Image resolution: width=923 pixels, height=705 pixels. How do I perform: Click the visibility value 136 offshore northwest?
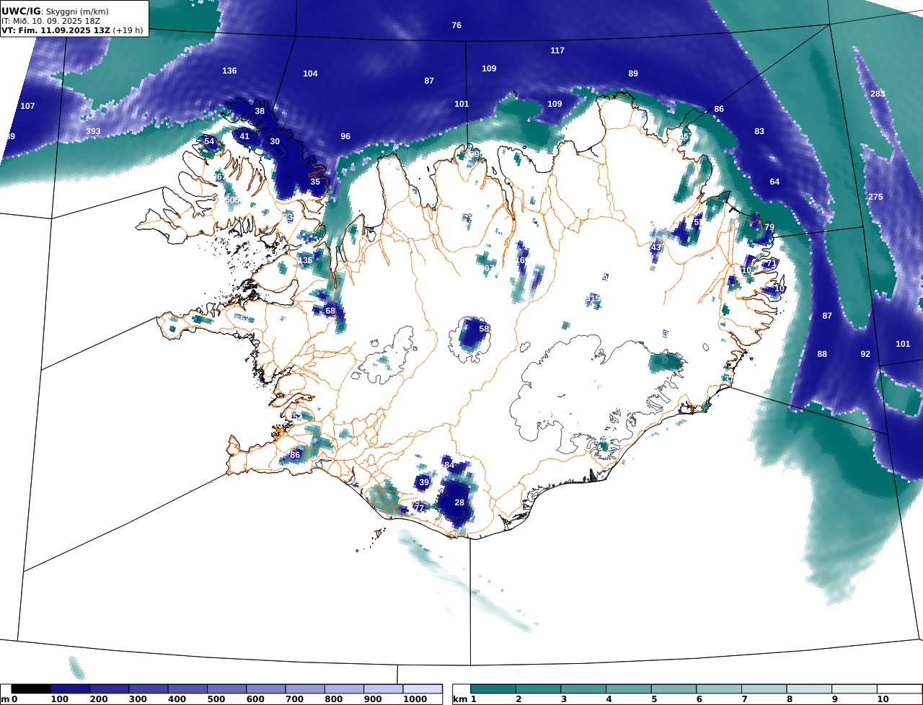[229, 71]
